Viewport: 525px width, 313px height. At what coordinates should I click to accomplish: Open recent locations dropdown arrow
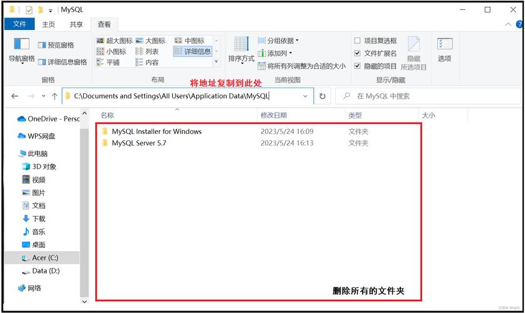[x=43, y=96]
